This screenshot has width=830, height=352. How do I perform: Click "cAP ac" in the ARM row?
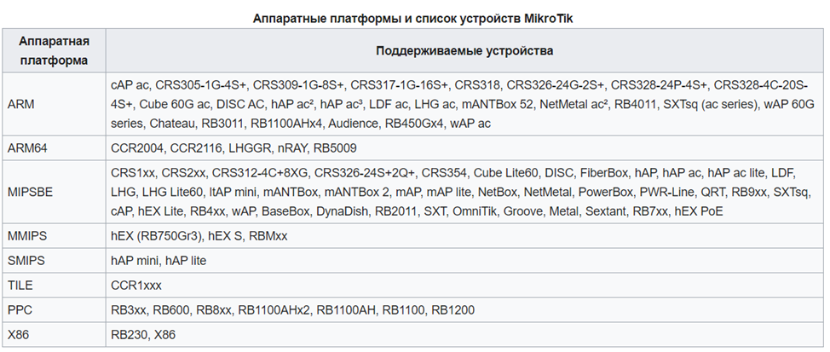pos(130,85)
